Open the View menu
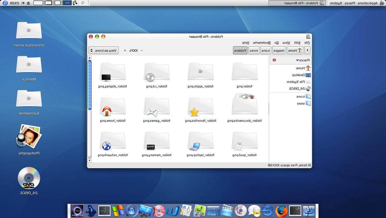386x218 pixels. [x=286, y=43]
